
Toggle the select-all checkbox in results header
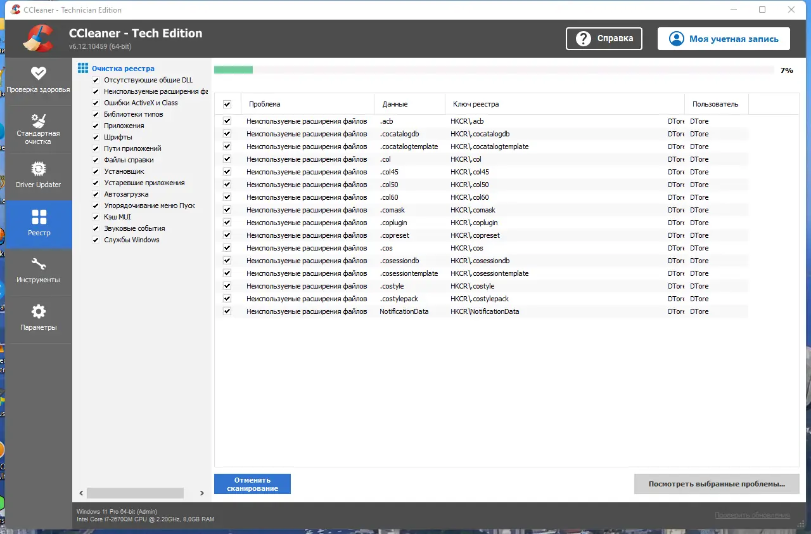(x=227, y=103)
